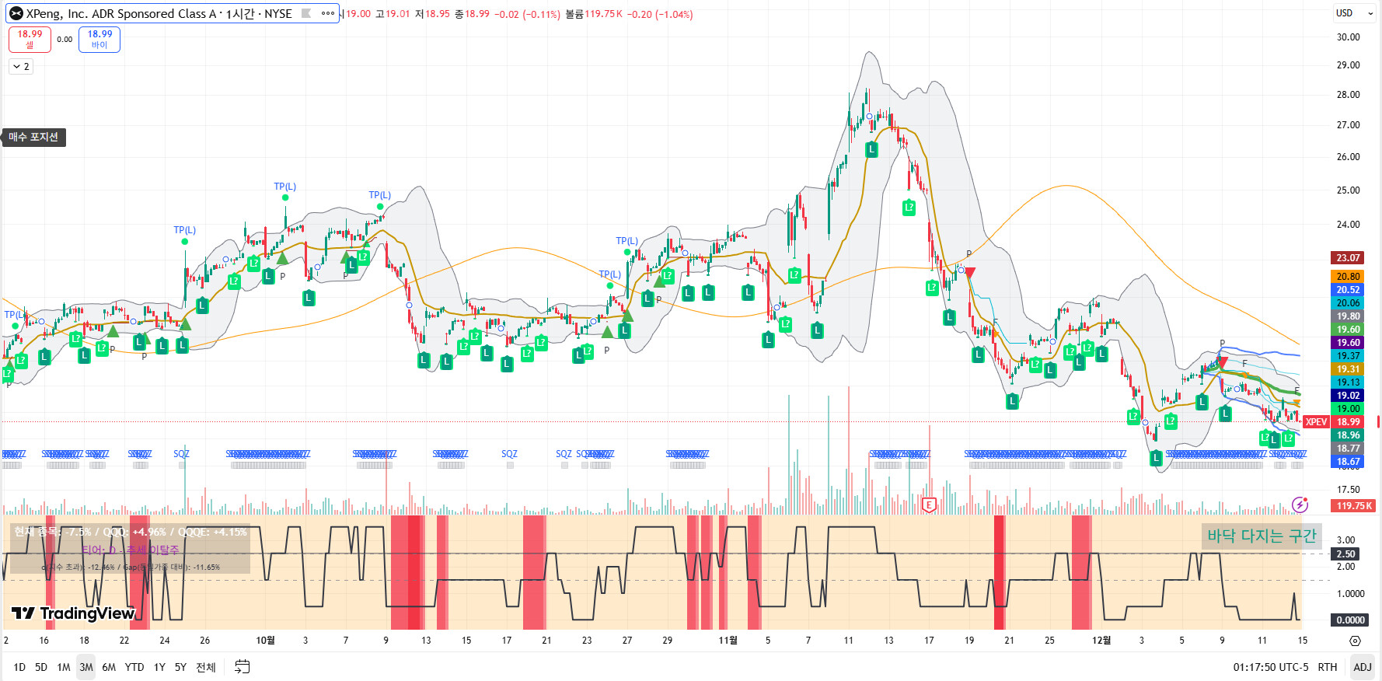Click the 12월 date axis label
The image size is (1382, 681).
pos(1101,641)
